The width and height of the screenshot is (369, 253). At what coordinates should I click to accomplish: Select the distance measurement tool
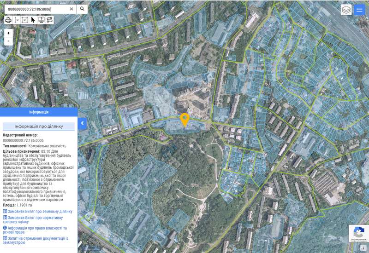click(x=17, y=20)
